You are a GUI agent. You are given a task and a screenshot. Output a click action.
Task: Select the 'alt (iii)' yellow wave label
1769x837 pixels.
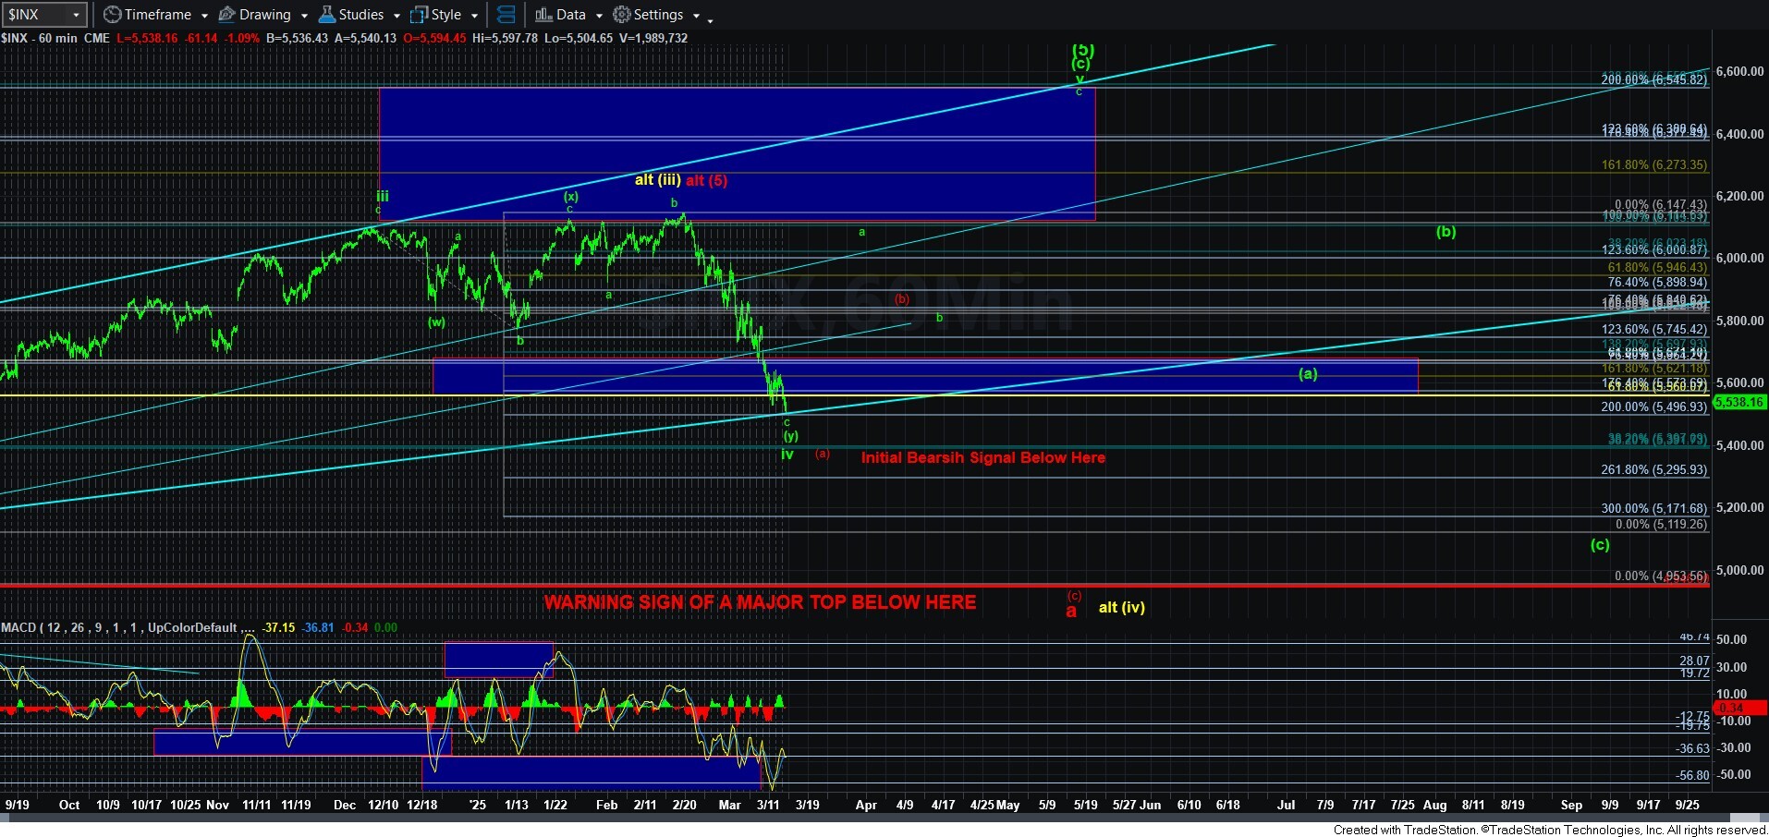pyautogui.click(x=658, y=180)
